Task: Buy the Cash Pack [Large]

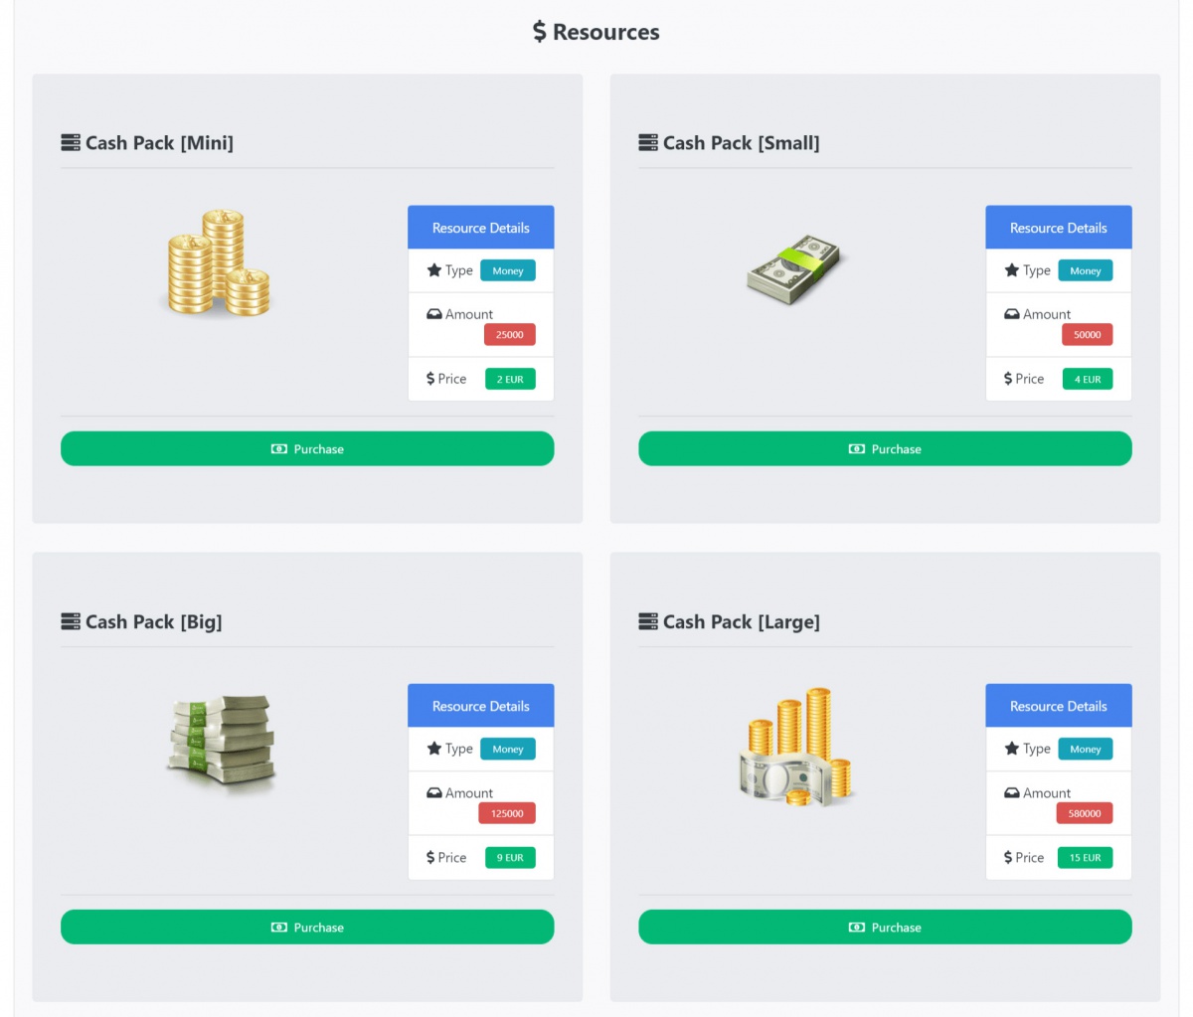Action: pyautogui.click(x=885, y=928)
